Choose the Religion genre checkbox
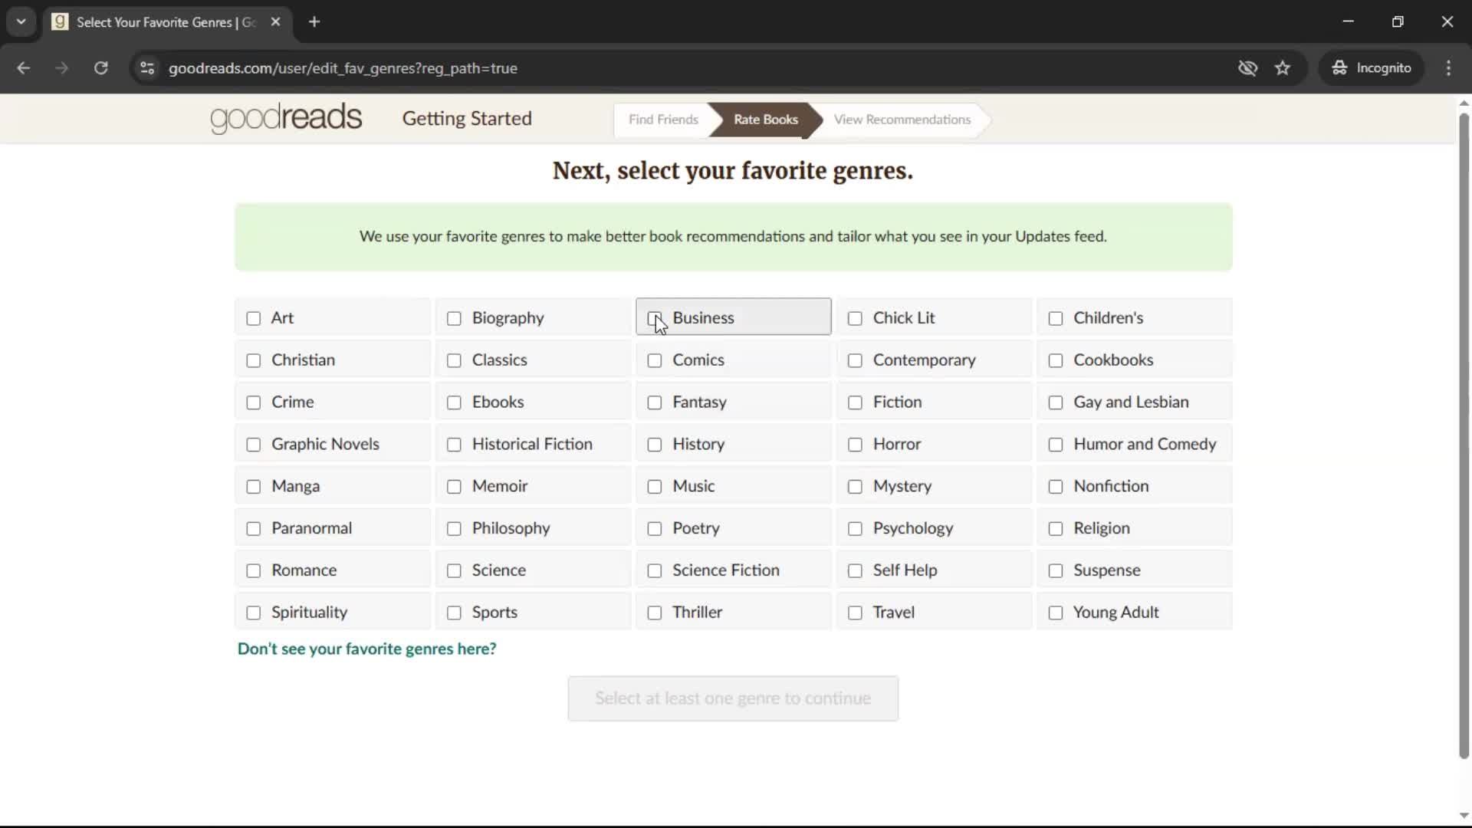This screenshot has width=1472, height=828. [1056, 529]
